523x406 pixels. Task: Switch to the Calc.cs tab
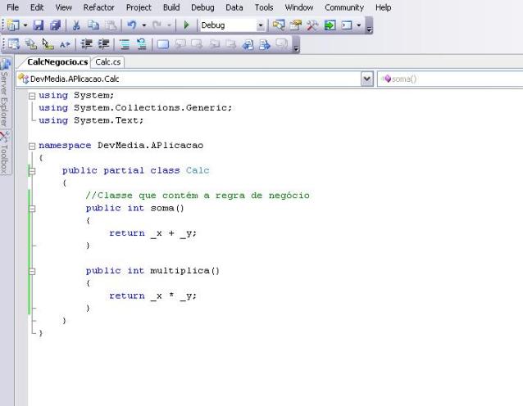point(107,62)
